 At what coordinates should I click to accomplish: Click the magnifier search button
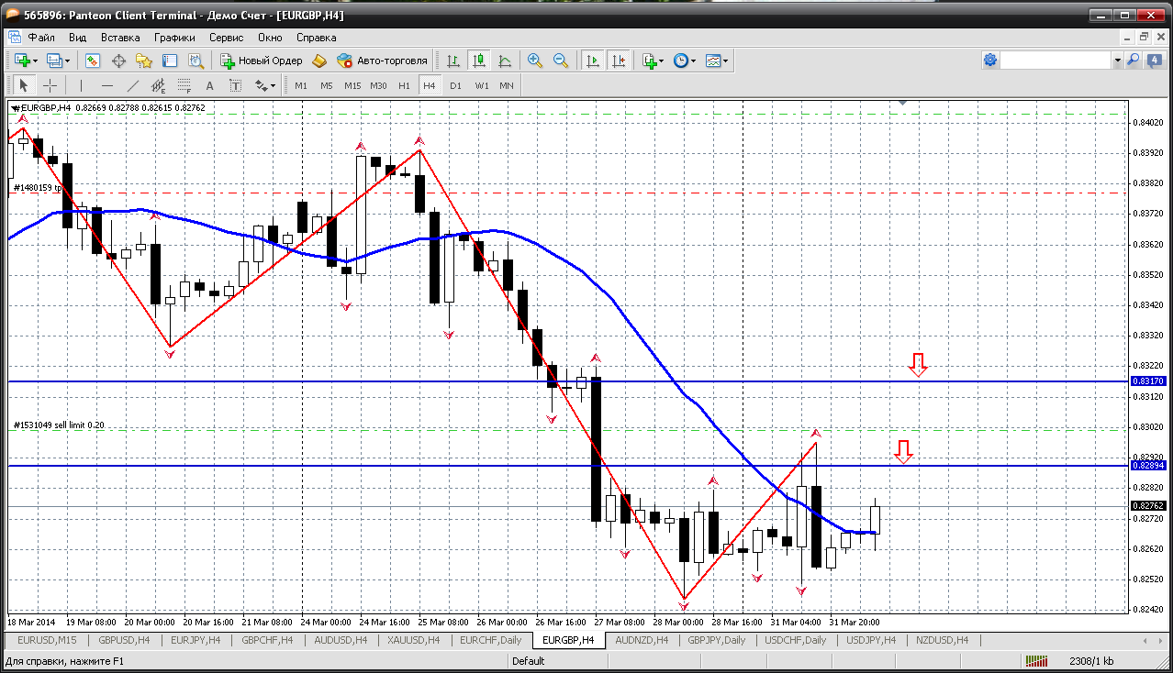(1134, 61)
